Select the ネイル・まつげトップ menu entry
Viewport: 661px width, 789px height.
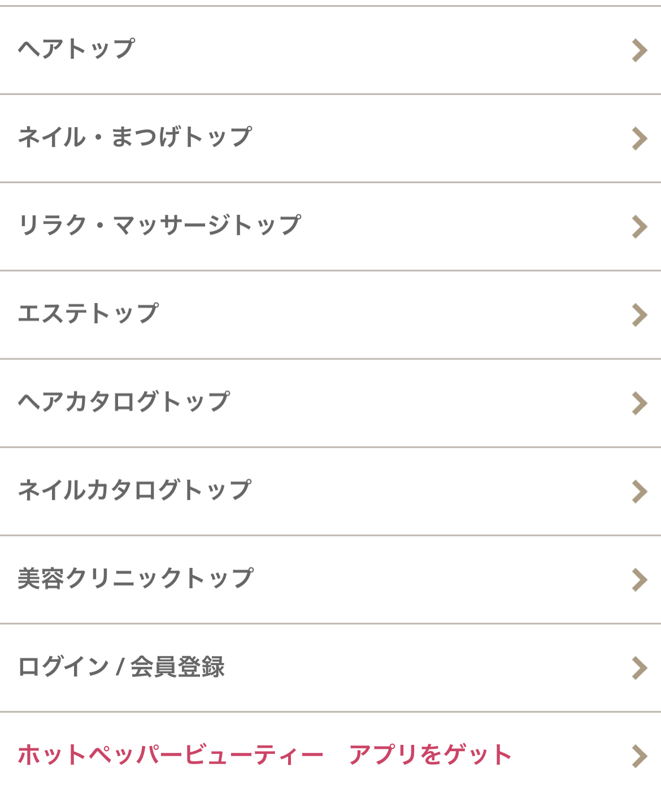[135, 137]
